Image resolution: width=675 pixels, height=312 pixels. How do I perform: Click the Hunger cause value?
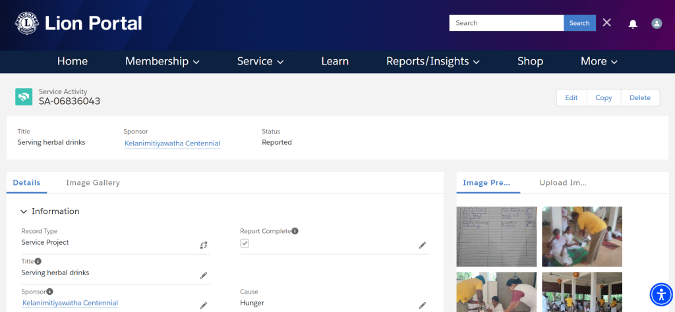252,303
